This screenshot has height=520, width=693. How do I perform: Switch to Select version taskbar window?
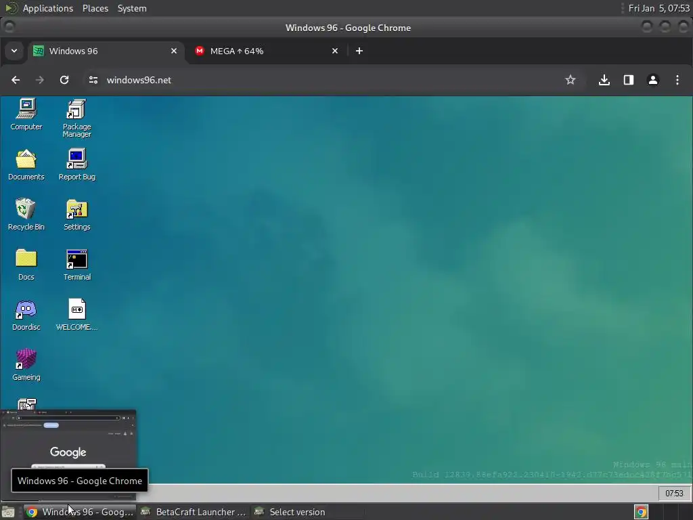(308, 512)
